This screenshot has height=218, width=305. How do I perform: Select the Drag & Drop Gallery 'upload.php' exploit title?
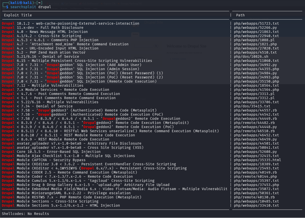85,185
